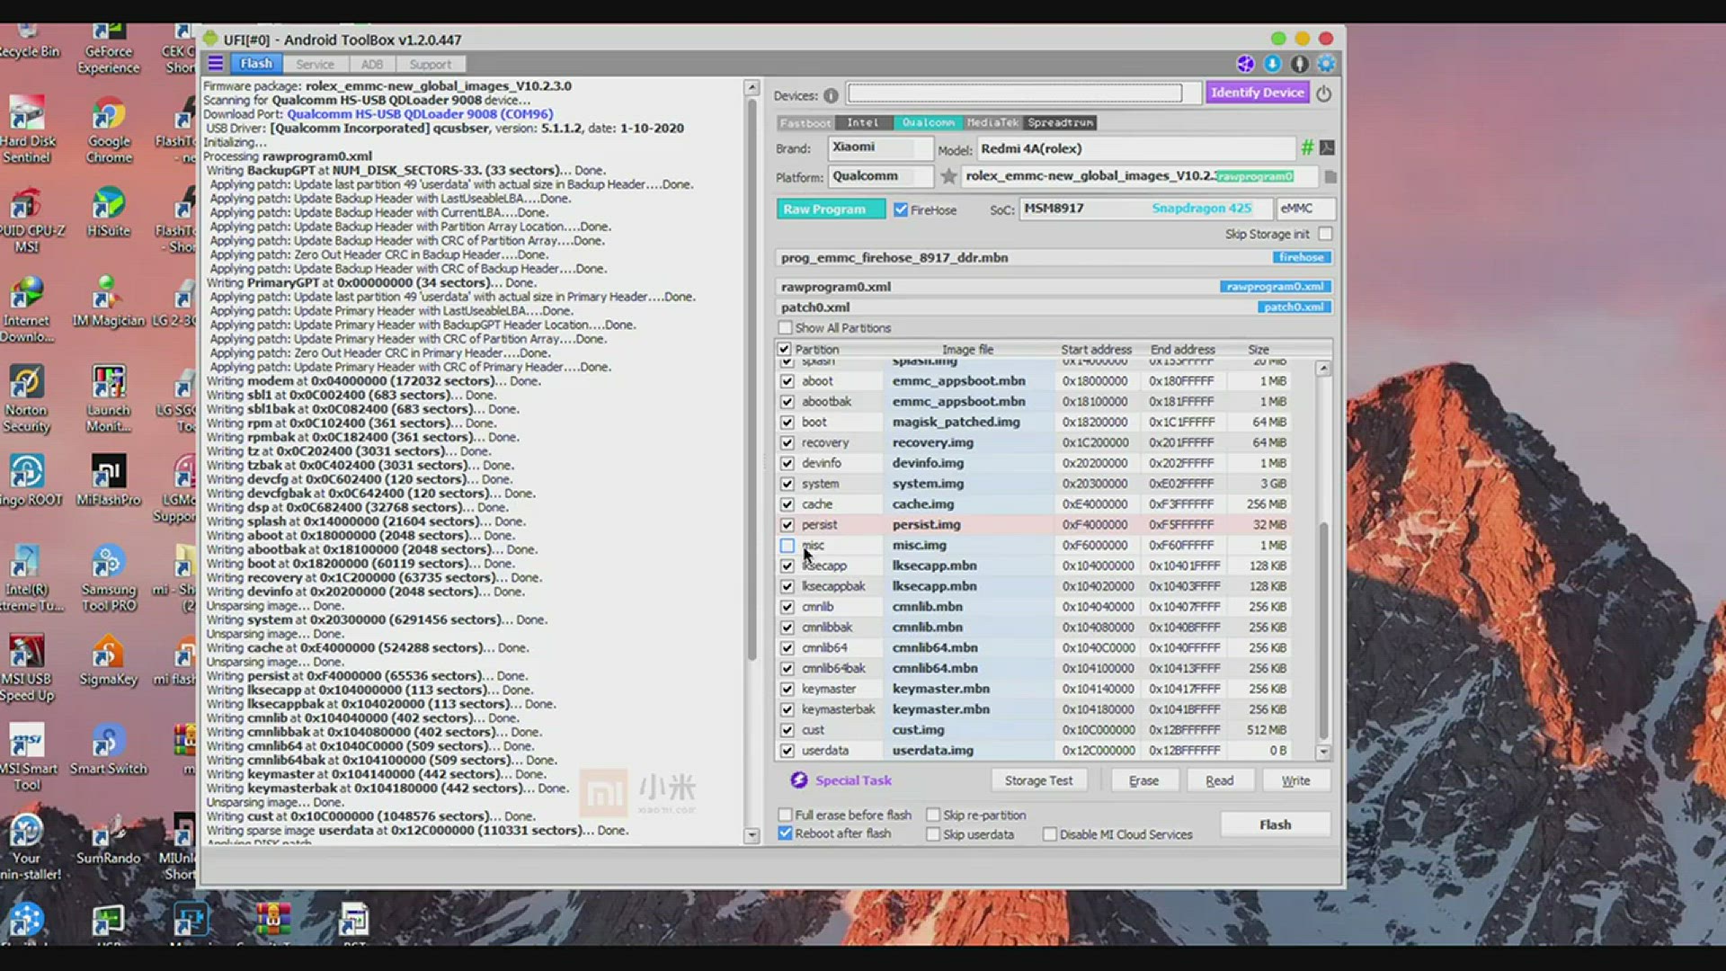Click the Storage Test button
Image resolution: width=1726 pixels, height=971 pixels.
click(1038, 780)
